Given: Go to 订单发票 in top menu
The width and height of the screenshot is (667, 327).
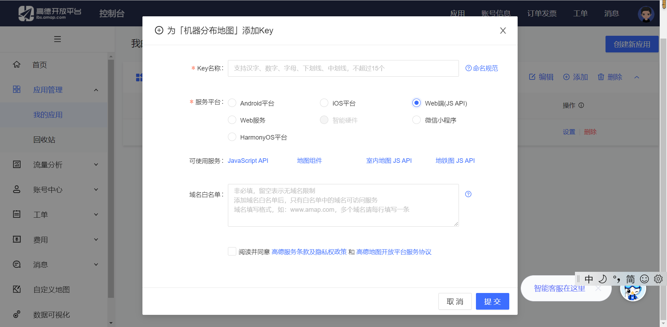Looking at the screenshot, I should [541, 13].
